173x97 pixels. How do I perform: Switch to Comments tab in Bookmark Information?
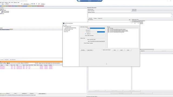click(x=90, y=18)
